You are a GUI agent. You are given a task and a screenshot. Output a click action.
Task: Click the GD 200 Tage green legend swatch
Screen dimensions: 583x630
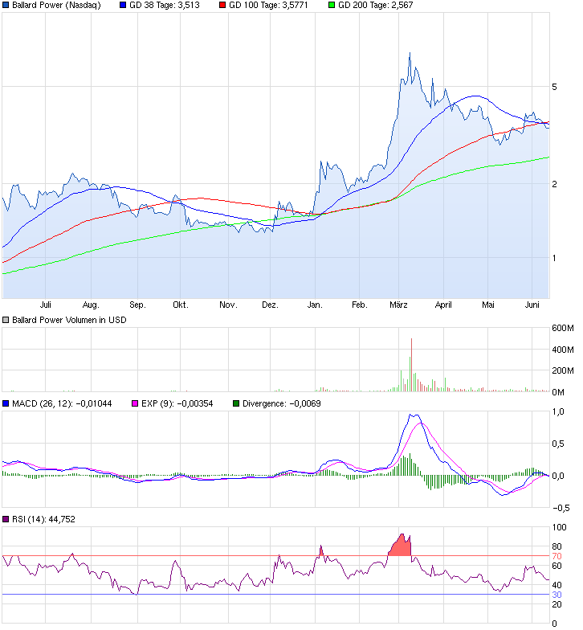tap(332, 5)
